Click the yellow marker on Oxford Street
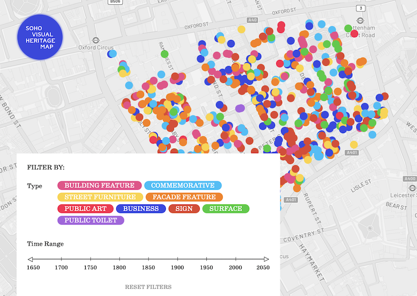The height and width of the screenshot is (296, 417). click(242, 29)
